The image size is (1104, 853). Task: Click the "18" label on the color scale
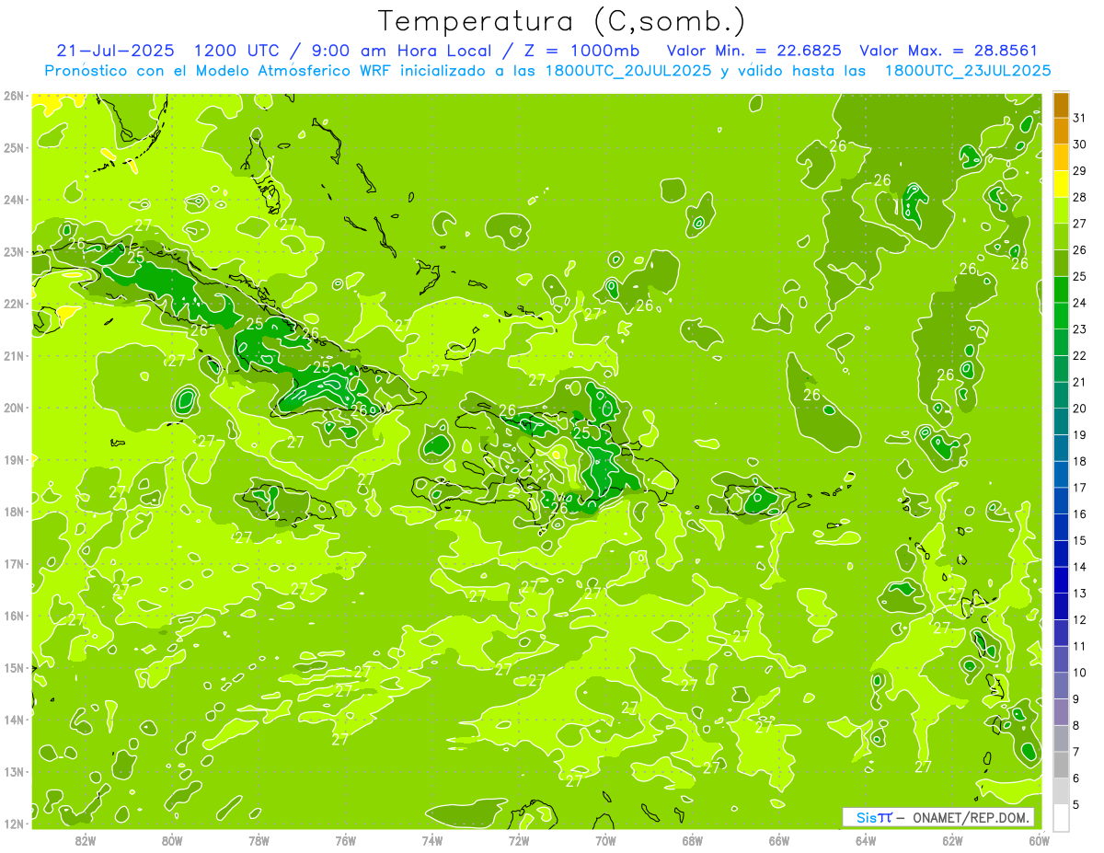tap(1080, 461)
